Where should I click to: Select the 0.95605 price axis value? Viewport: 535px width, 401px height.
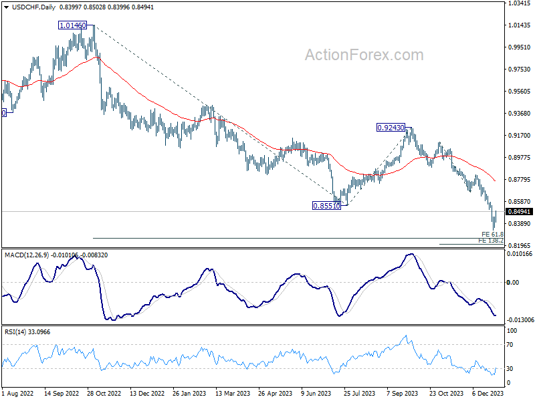pyautogui.click(x=519, y=92)
